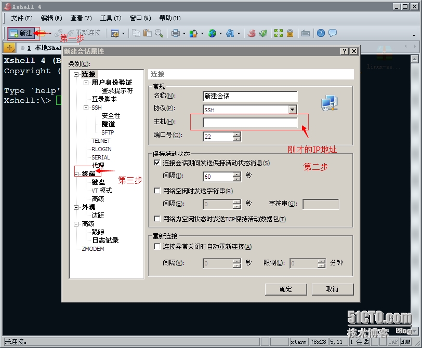This screenshot has height=348, width=422.
Task: Click the 名称 name input field
Action: tap(250, 96)
